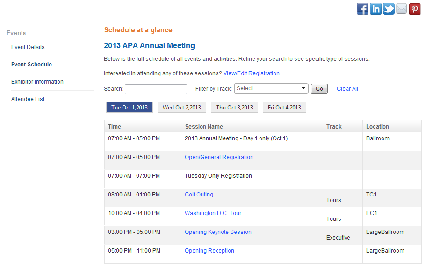Focus the Search text field
The height and width of the screenshot is (269, 426).
(x=156, y=89)
